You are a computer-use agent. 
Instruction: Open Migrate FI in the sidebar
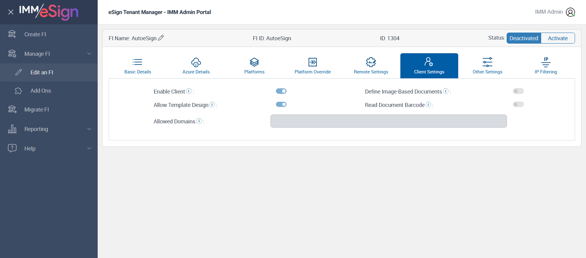click(x=49, y=109)
